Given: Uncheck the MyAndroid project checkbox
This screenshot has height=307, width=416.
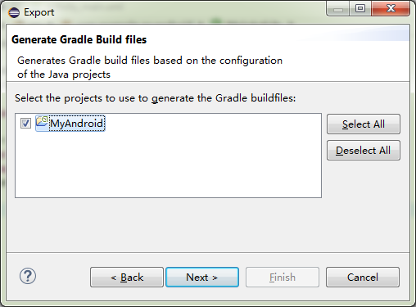Looking at the screenshot, I should tap(25, 123).
